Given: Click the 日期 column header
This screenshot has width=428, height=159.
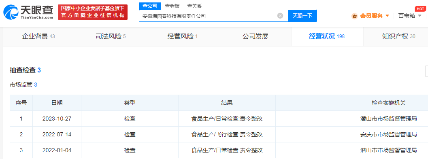Looking at the screenshot, I should pyautogui.click(x=57, y=103).
